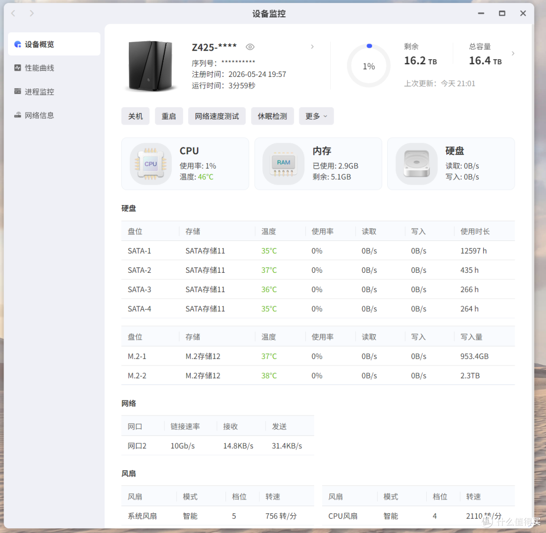Click the 设备概览 sidebar icon
The width and height of the screenshot is (546, 533).
pyautogui.click(x=17, y=44)
